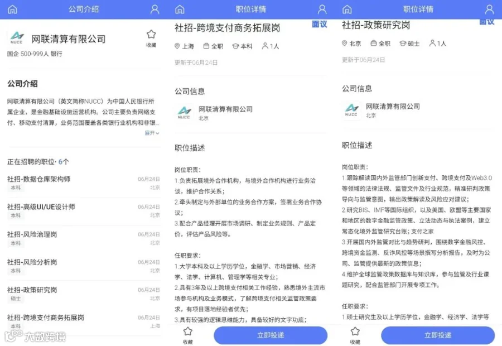Tap 本科 education tag on 跨境支付 job
Viewport: 502px width, 346px height.
tap(243, 46)
